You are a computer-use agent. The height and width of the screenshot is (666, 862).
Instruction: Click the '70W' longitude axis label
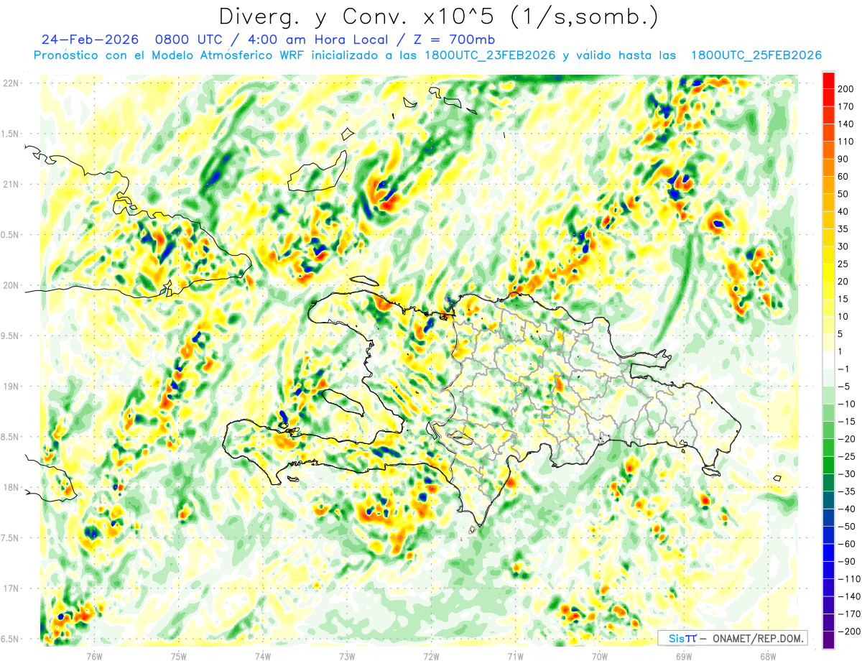coord(600,656)
